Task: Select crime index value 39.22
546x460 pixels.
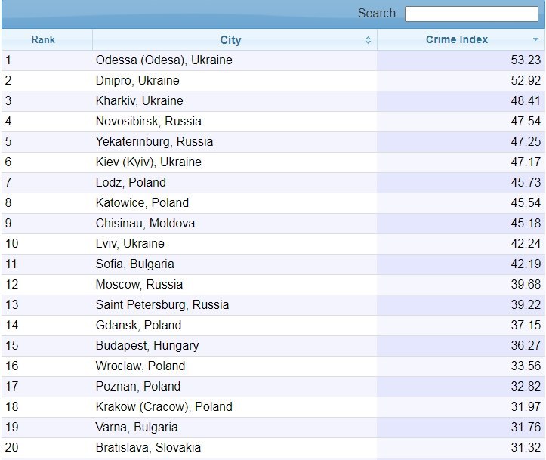Action: [x=526, y=305]
